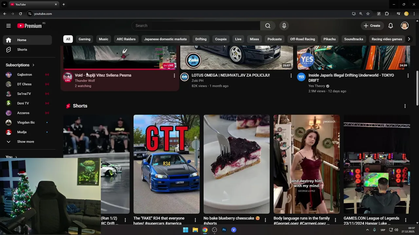Click into the YouTube search field

(196, 26)
